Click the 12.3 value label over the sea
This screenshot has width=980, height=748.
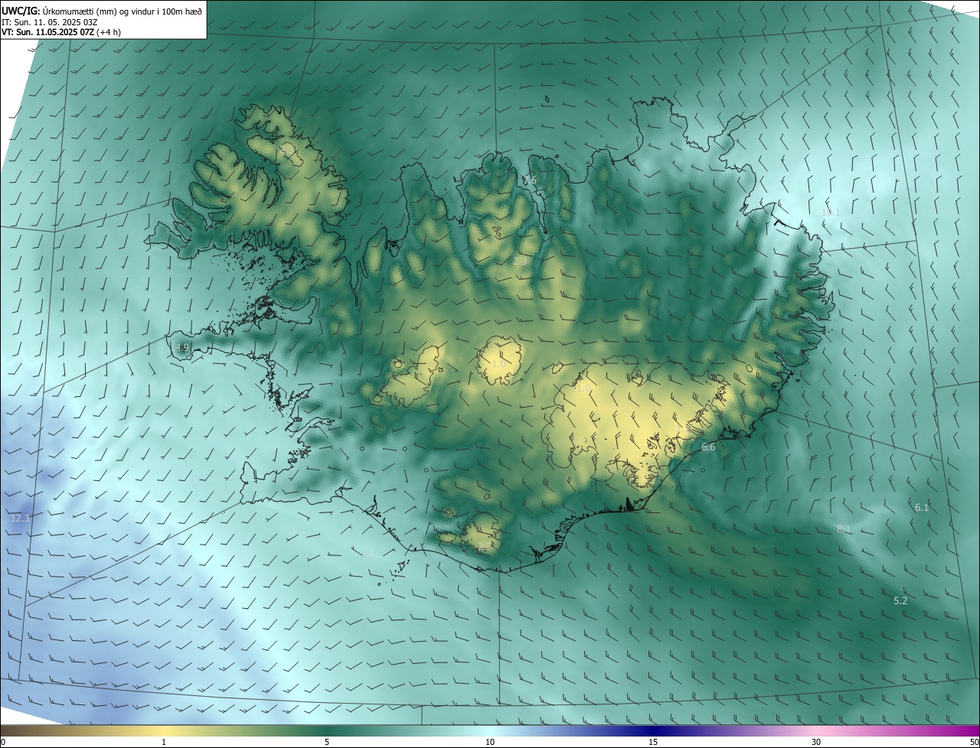(20, 518)
